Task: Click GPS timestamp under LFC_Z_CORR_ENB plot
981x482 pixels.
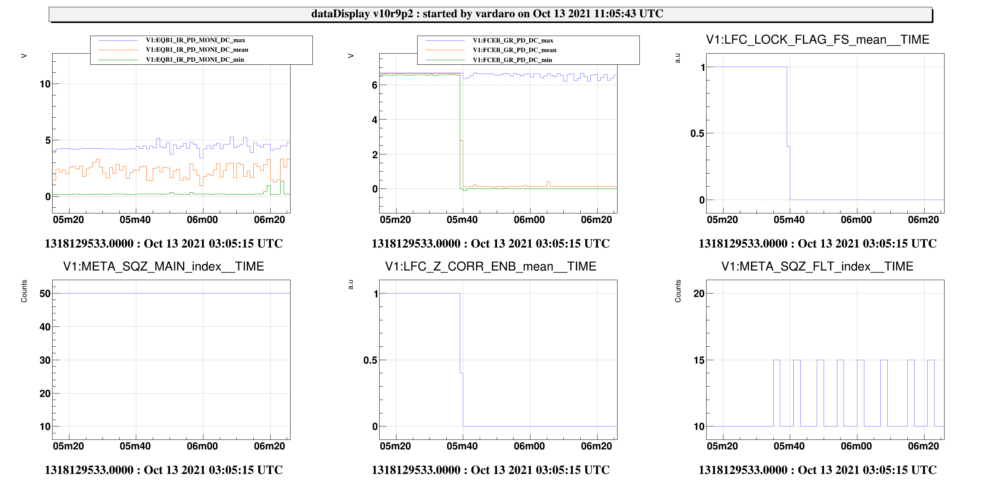Action: click(x=490, y=470)
